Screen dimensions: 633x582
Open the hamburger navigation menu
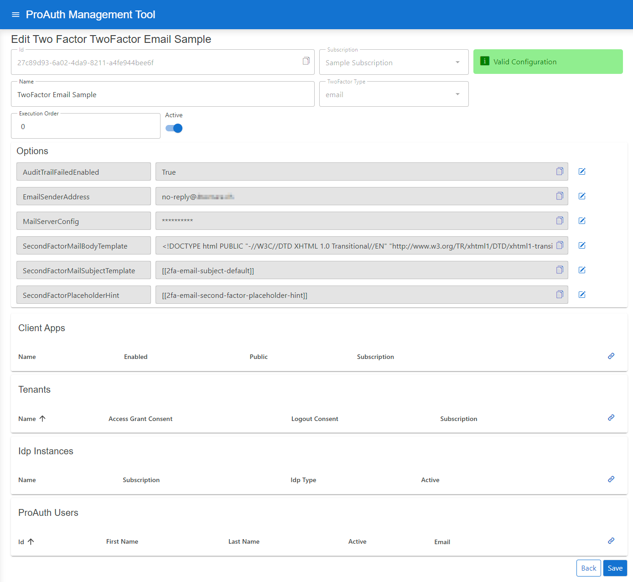point(16,15)
